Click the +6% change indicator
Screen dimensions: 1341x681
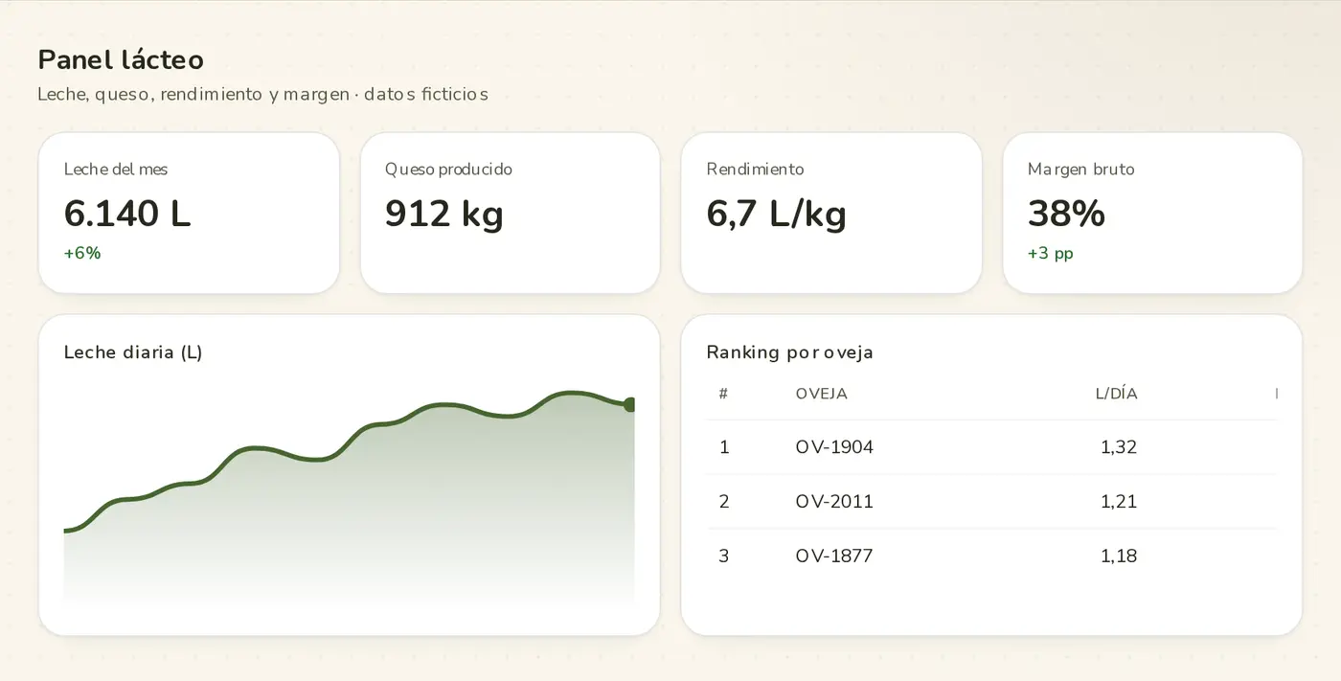tap(82, 253)
